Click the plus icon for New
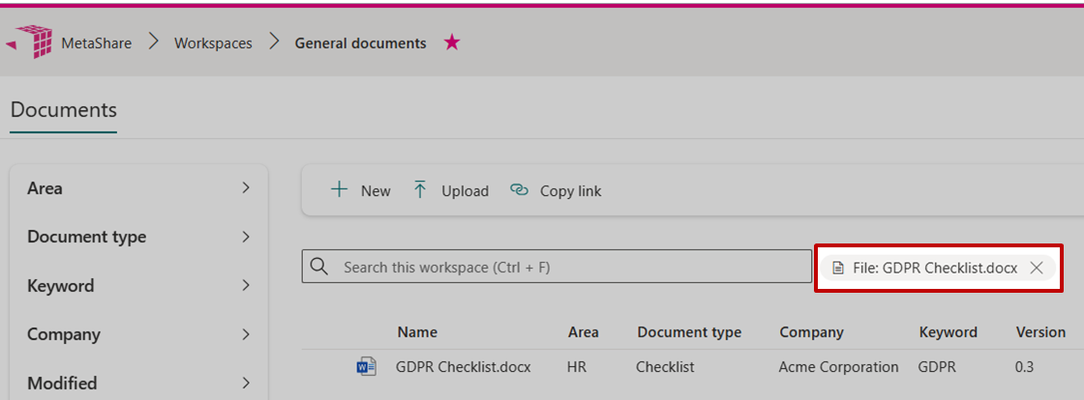 click(x=339, y=190)
